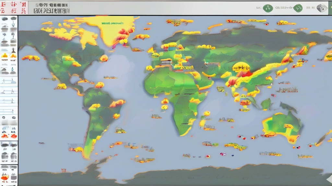Click the green label on Greenland
The height and width of the screenshot is (186, 332).
112,24
